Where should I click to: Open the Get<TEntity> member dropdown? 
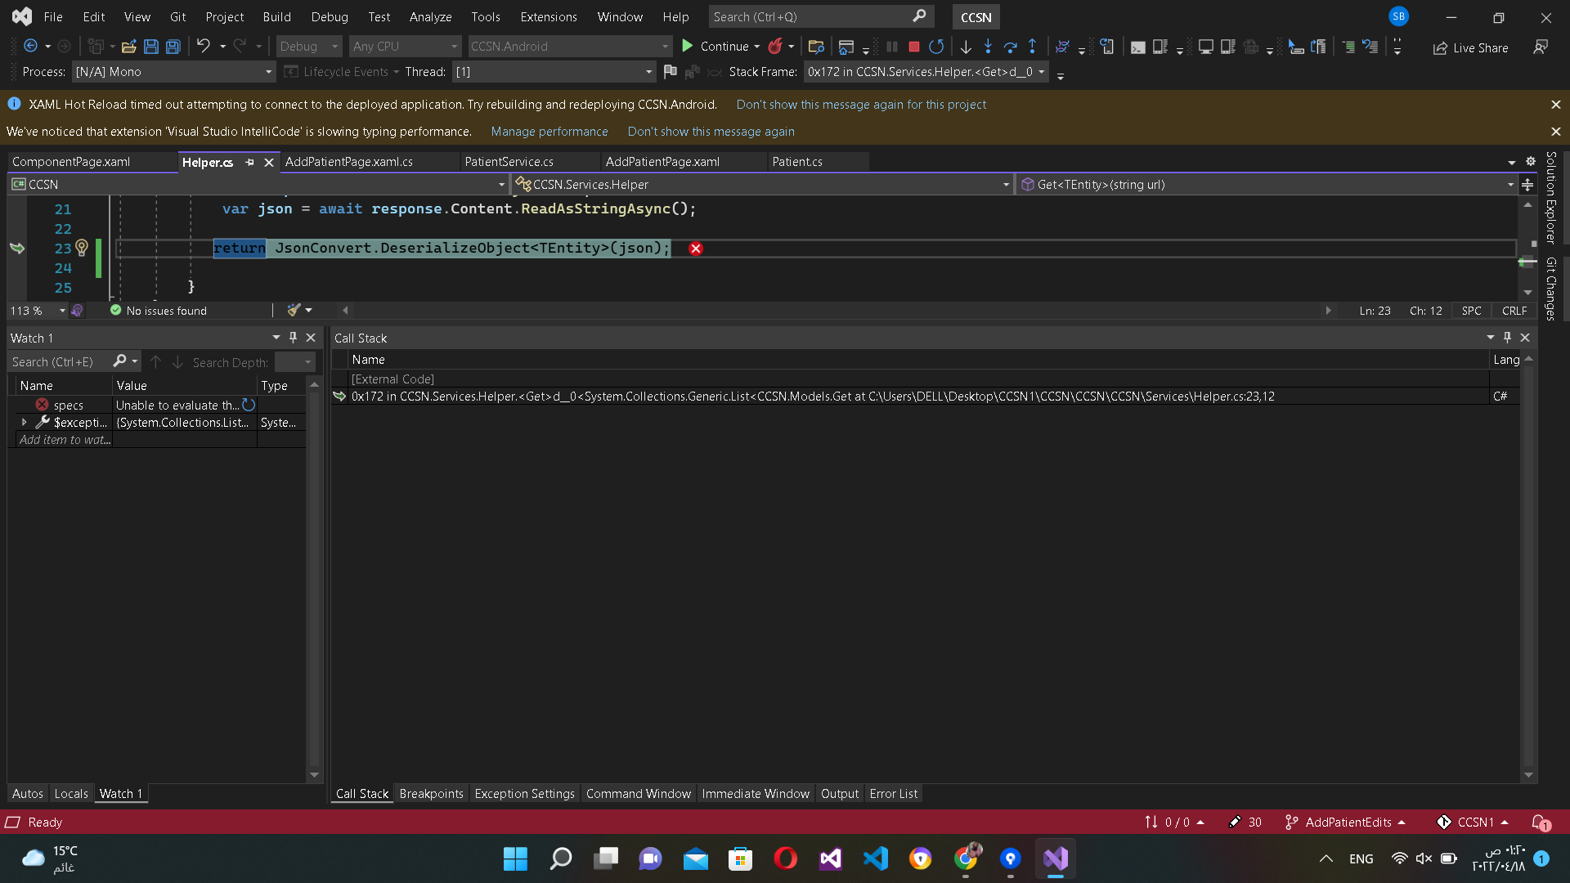[1267, 185]
